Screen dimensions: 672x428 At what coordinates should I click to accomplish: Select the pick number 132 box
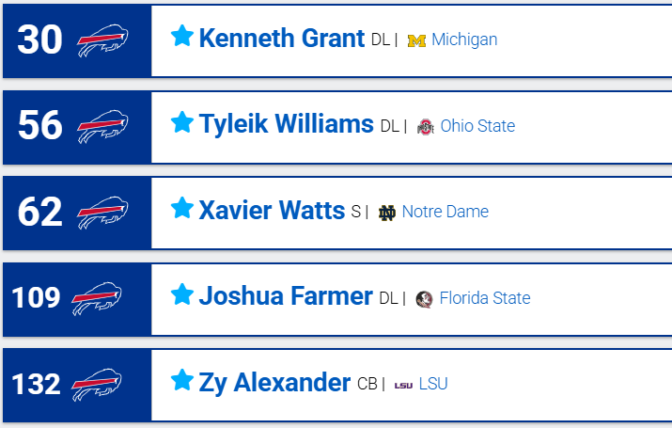click(x=77, y=385)
